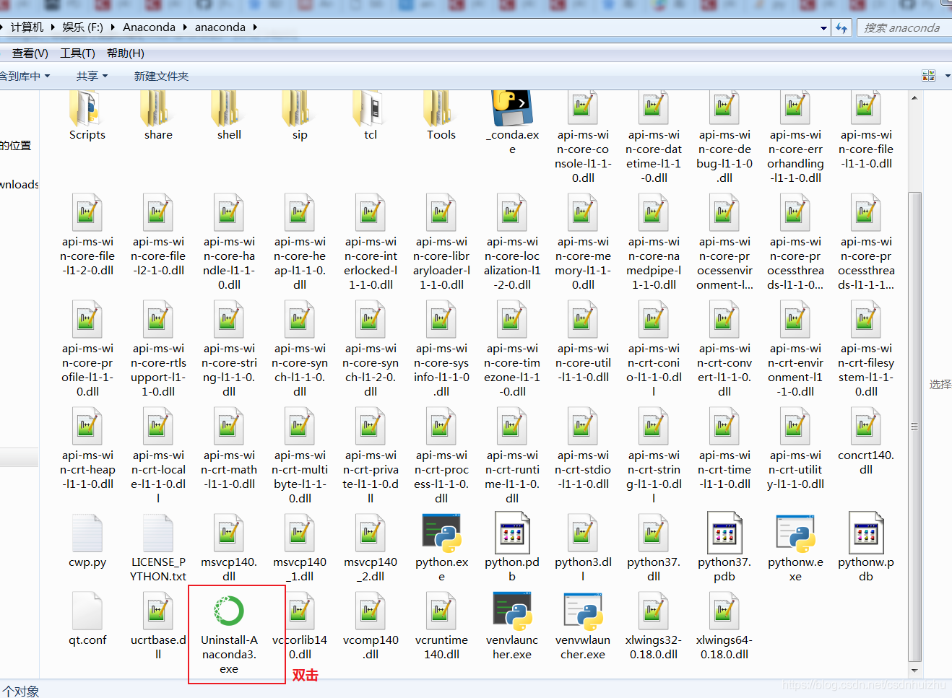The width and height of the screenshot is (952, 698).
Task: Open the view options dropdown arrow
Action: coord(947,76)
